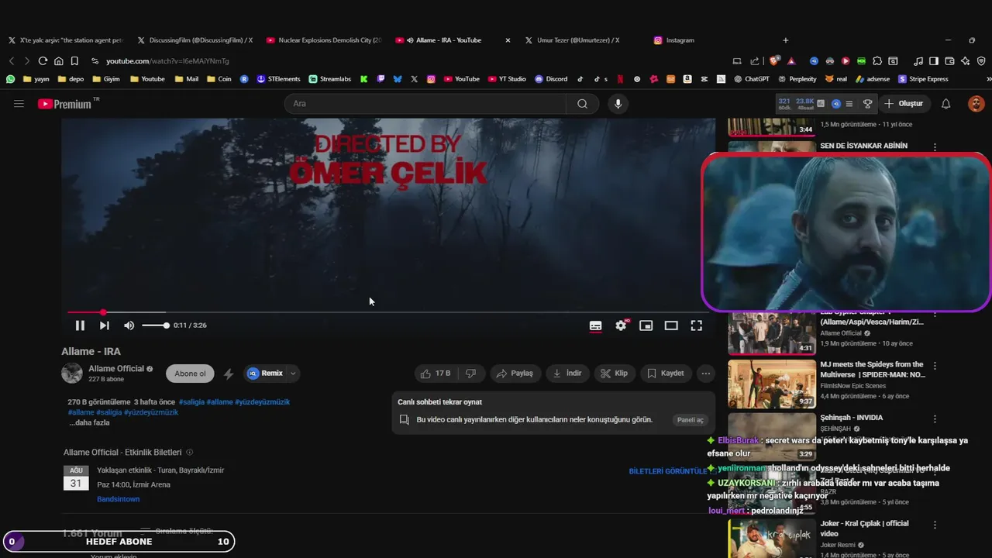Open the Joker - Kral Çıplak video title
The image size is (992, 558).
click(864, 529)
